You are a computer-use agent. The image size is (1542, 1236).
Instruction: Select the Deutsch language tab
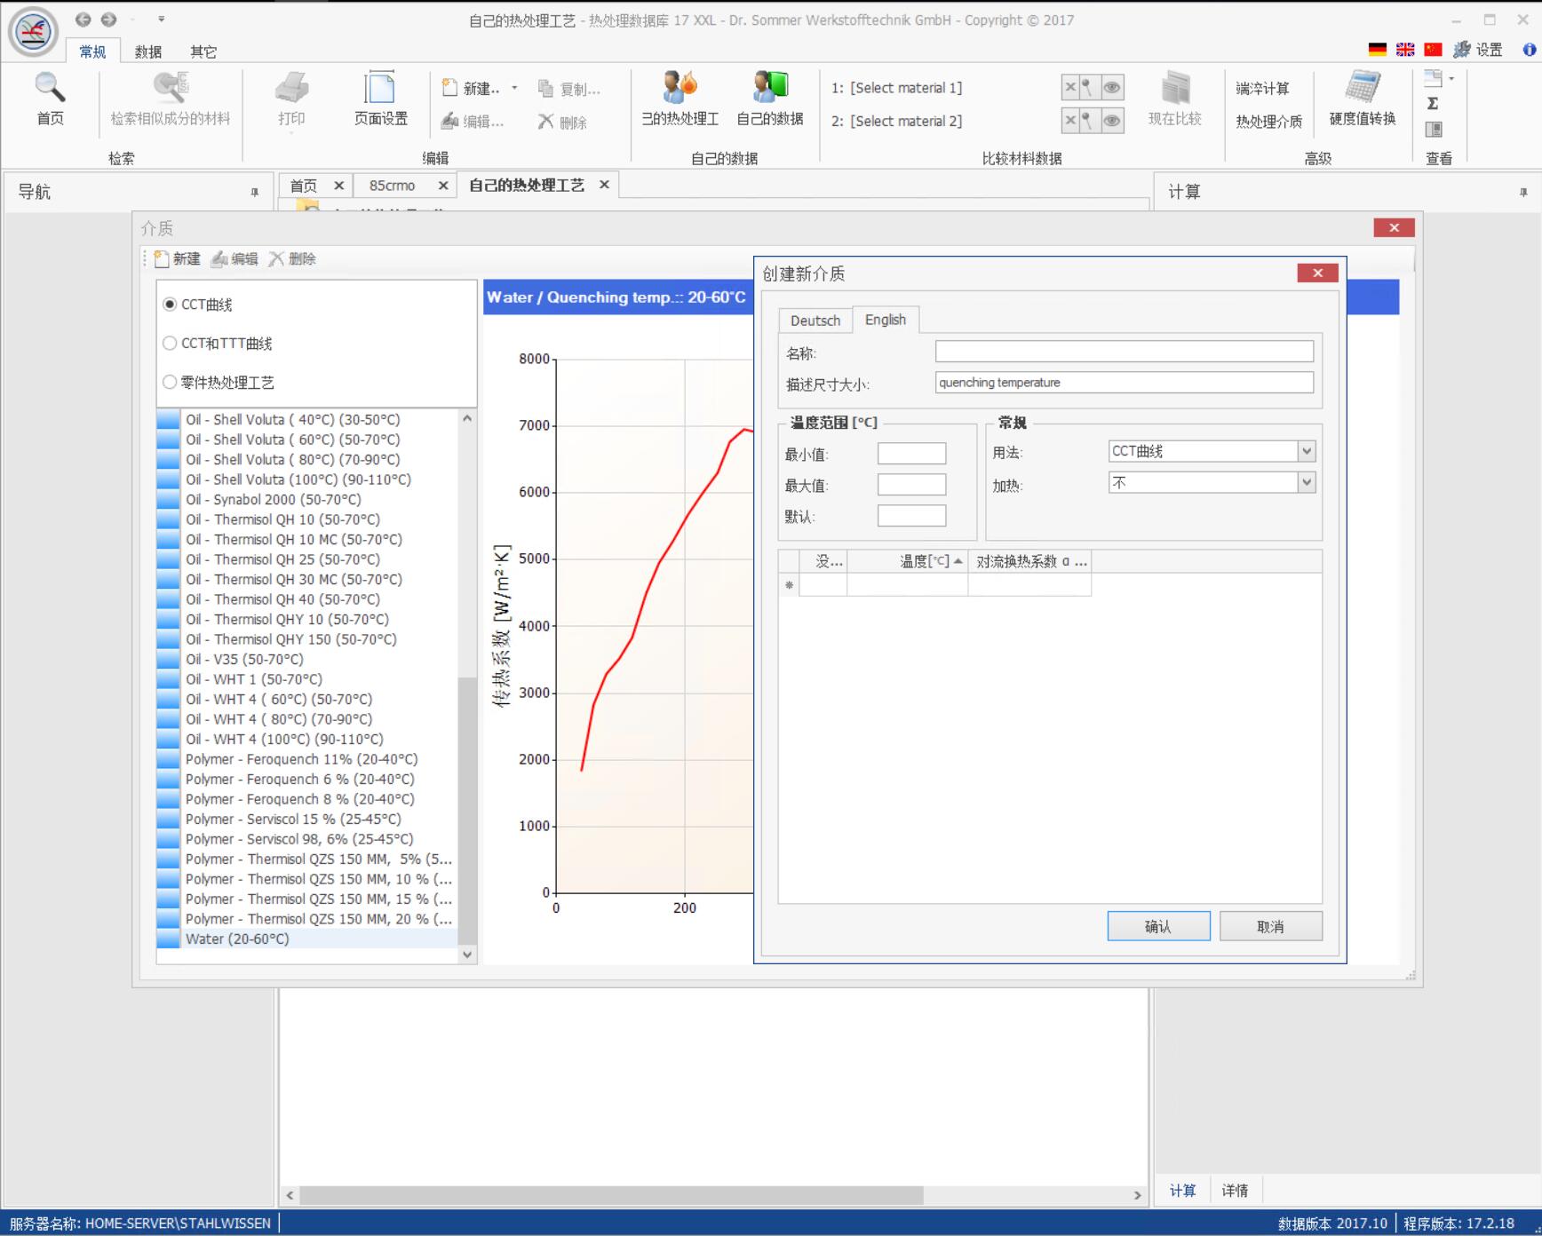(x=815, y=321)
